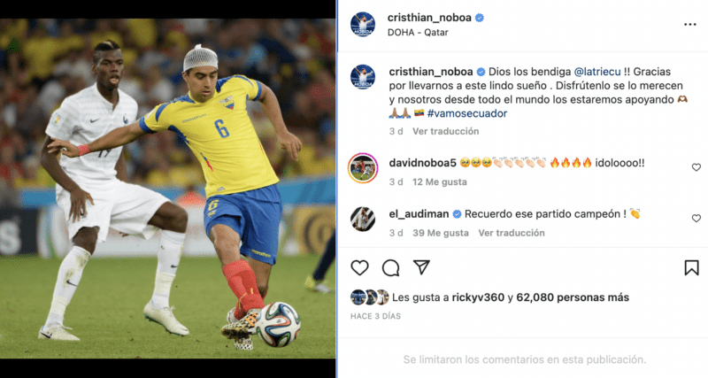Viewport: 708px width, 378px height.
Task: Show 39 Me gusta on comment
Action: (x=440, y=233)
